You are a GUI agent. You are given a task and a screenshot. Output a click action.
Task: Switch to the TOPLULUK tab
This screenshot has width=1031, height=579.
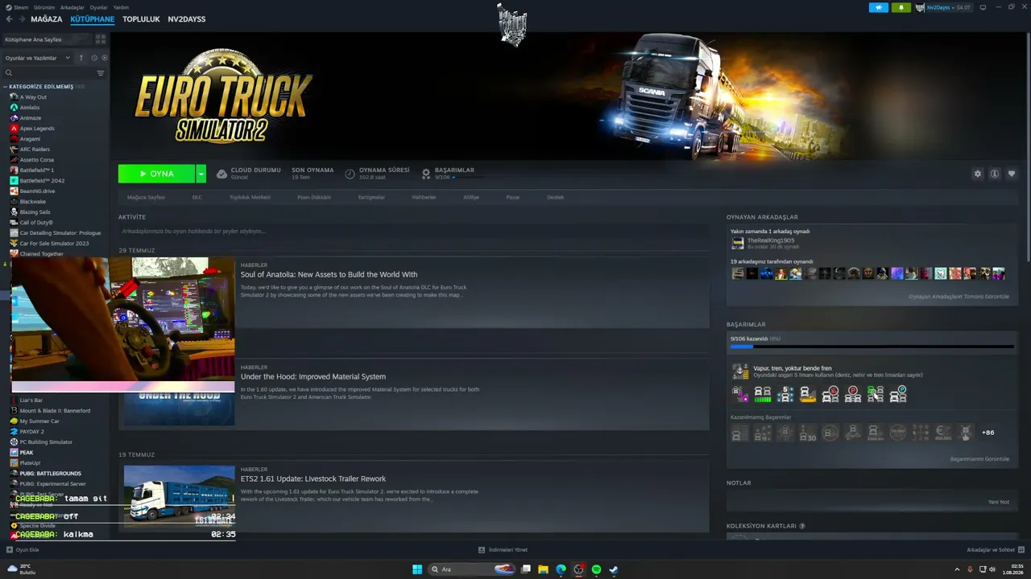point(141,19)
